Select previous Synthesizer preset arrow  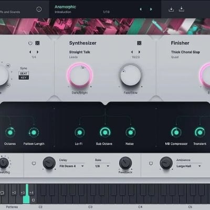pos(132,52)
